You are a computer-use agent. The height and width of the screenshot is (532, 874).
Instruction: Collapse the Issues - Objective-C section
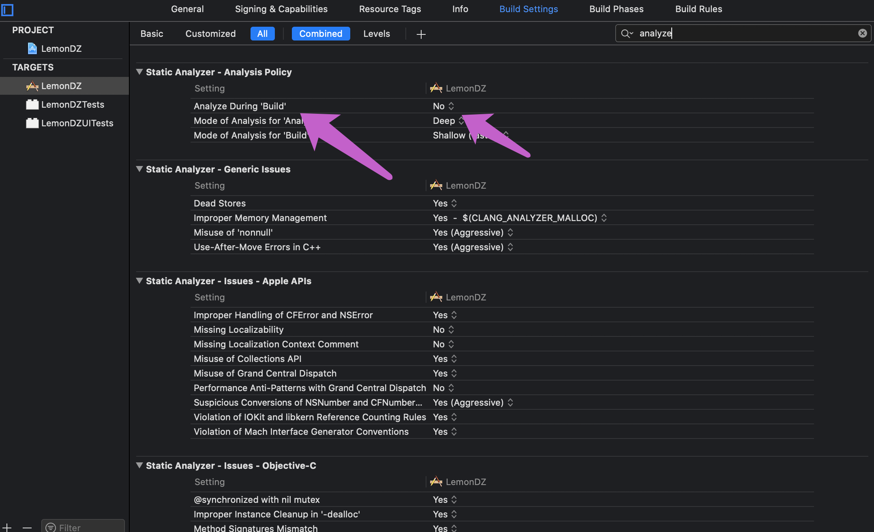[139, 466]
